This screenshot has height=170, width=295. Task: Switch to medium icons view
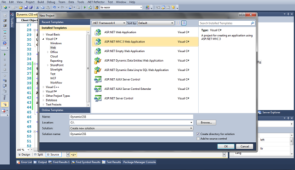(x=184, y=23)
